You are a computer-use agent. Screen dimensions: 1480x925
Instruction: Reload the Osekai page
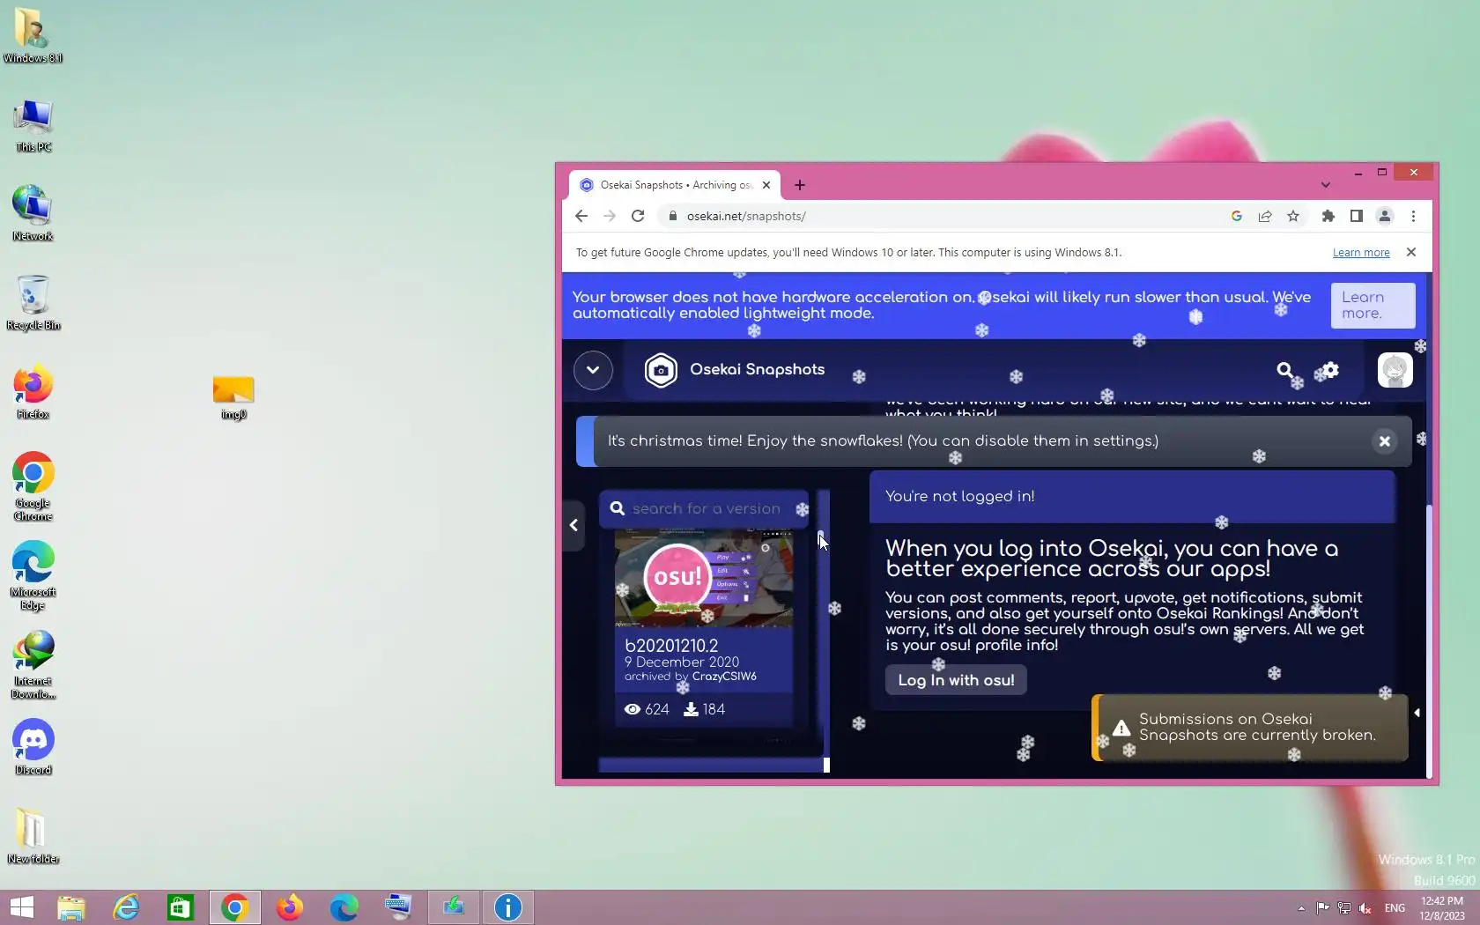pos(638,217)
